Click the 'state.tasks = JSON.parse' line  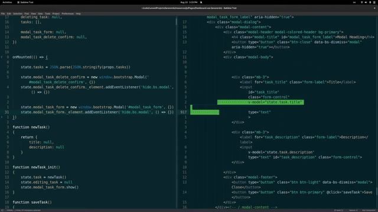[76, 67]
